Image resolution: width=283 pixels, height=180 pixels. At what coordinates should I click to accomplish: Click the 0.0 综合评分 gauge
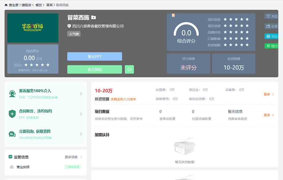(x=186, y=33)
